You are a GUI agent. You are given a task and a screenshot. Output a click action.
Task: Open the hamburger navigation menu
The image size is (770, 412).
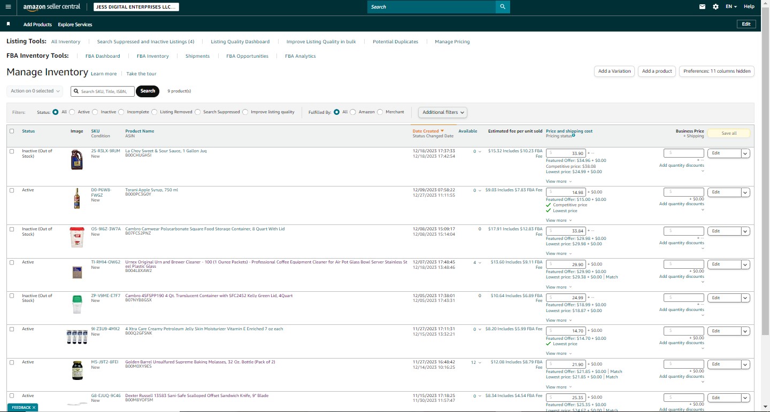tap(8, 7)
